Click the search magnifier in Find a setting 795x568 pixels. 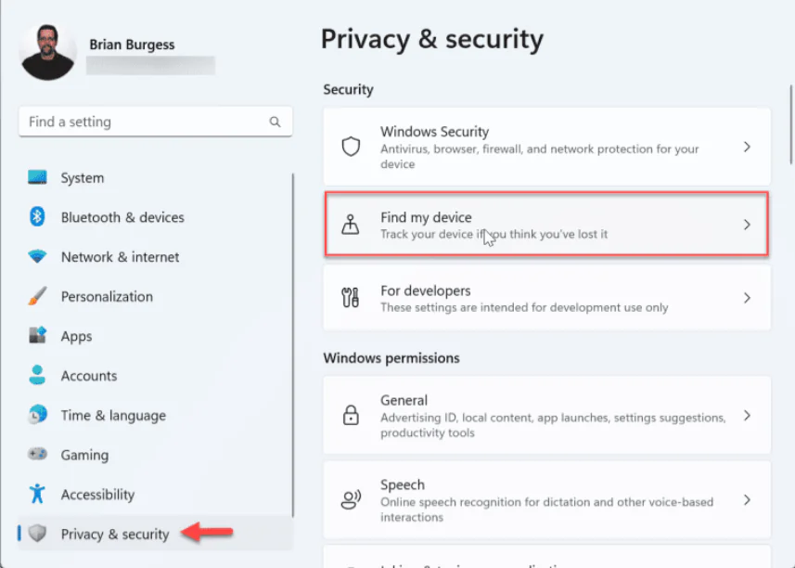point(275,122)
